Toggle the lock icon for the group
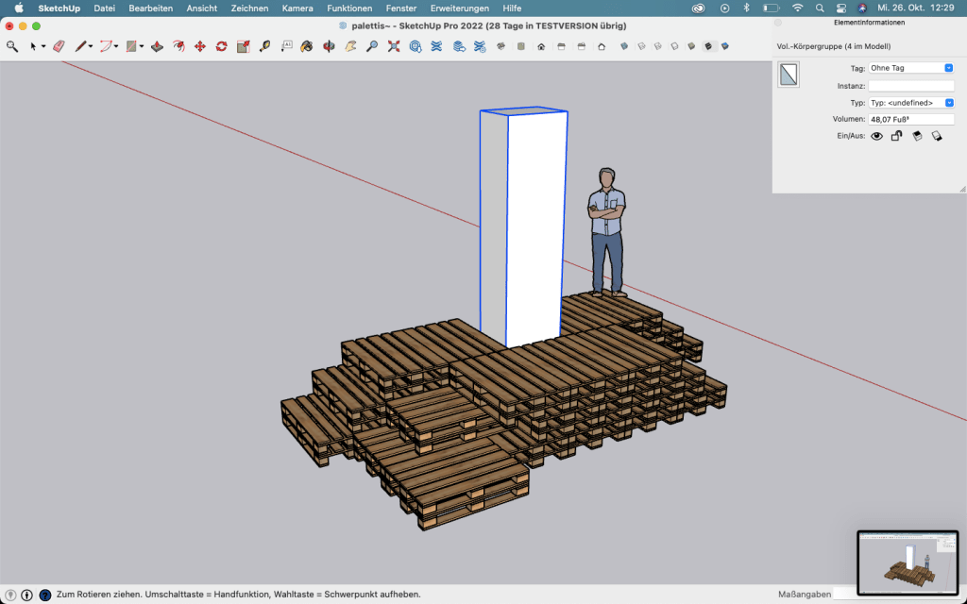The width and height of the screenshot is (967, 604). tap(897, 136)
